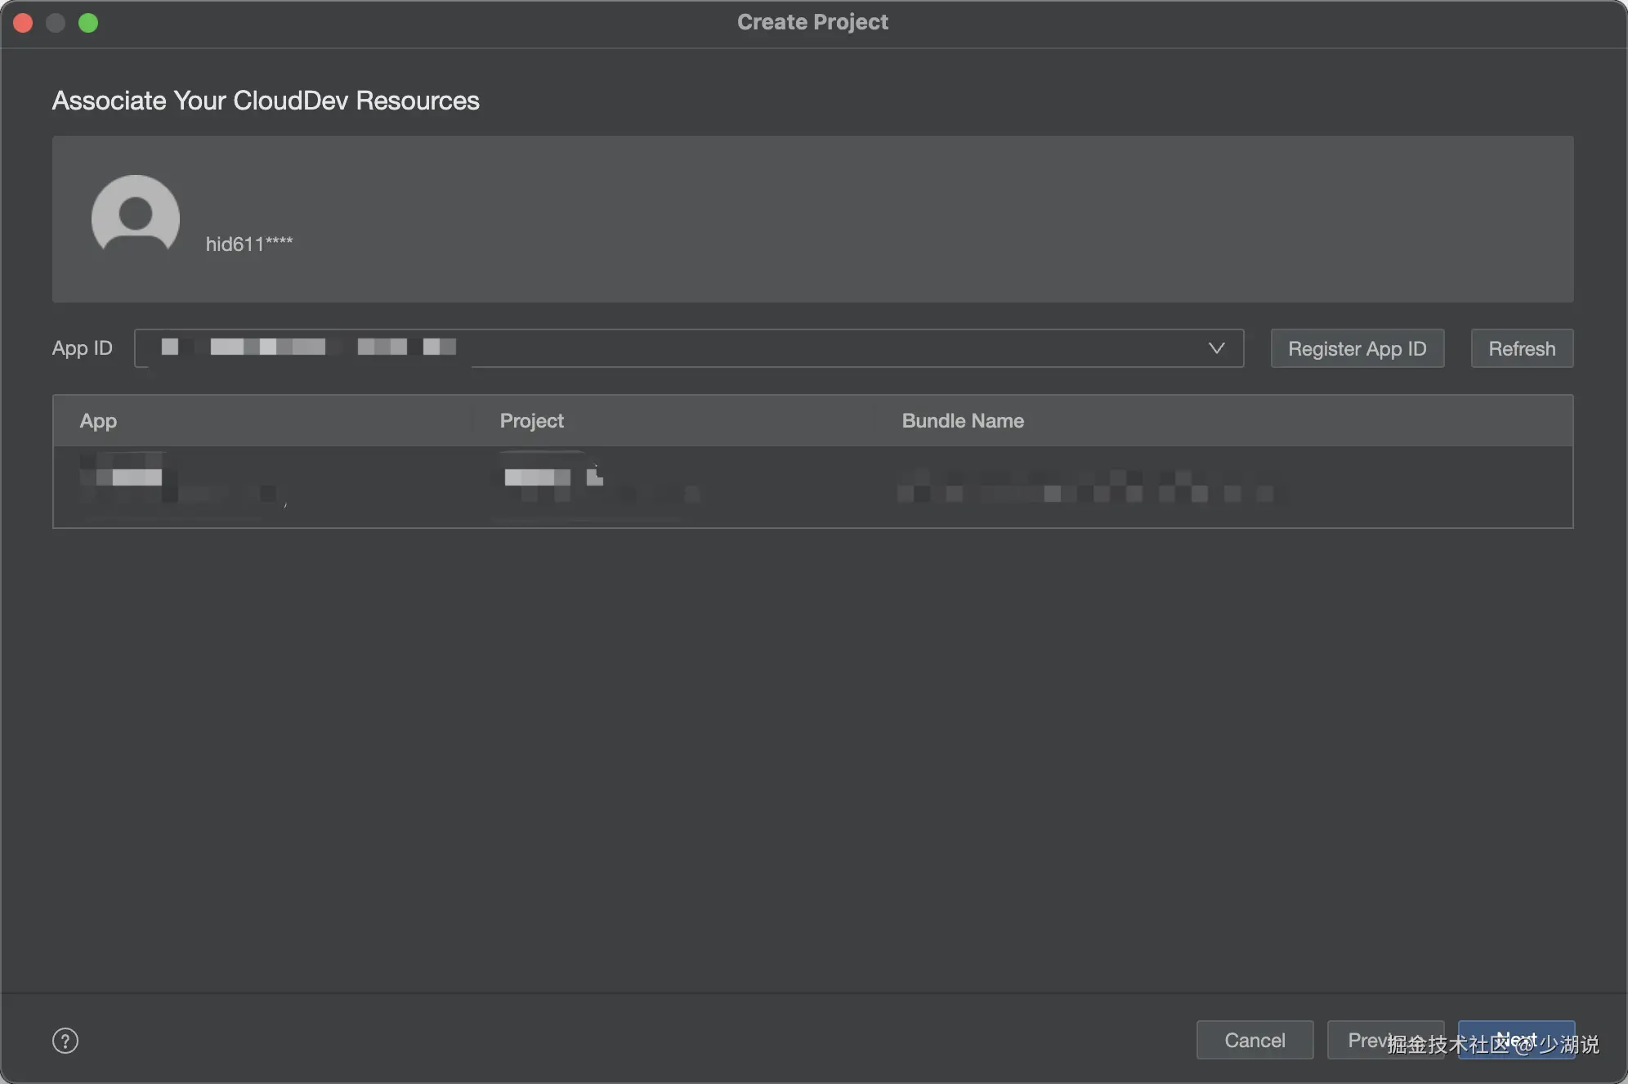Click the help question mark icon
The width and height of the screenshot is (1628, 1084).
point(65,1041)
